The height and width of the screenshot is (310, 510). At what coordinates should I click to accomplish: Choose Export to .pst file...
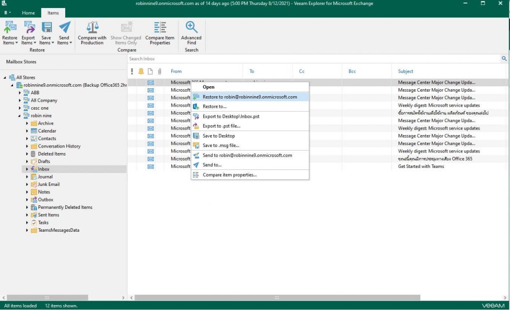[250, 126]
